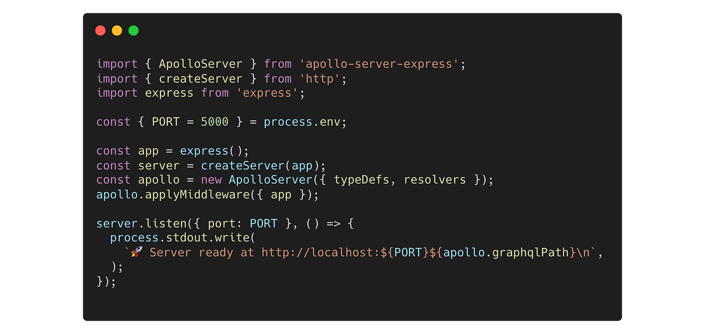Screen dimensions: 705x334
Task: Click the yellow minimize traffic light
Action: click(x=117, y=31)
